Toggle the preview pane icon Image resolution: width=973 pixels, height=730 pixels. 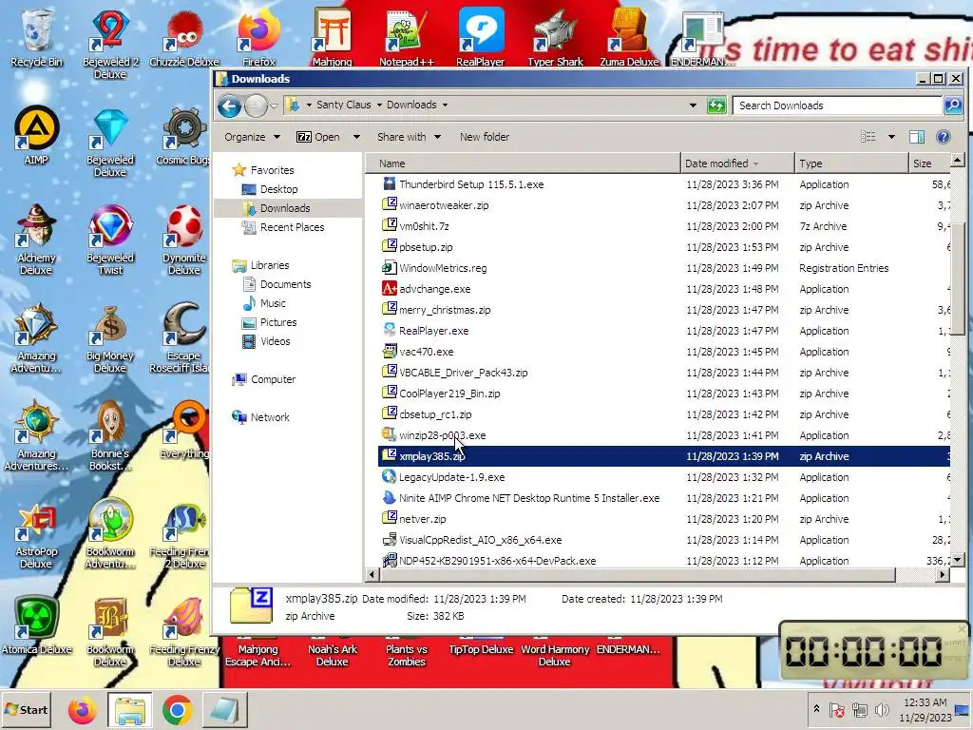(917, 137)
